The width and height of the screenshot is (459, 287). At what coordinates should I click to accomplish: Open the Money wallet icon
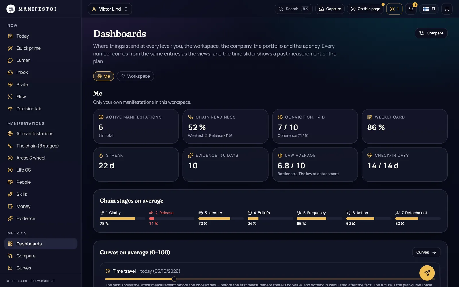(10, 206)
